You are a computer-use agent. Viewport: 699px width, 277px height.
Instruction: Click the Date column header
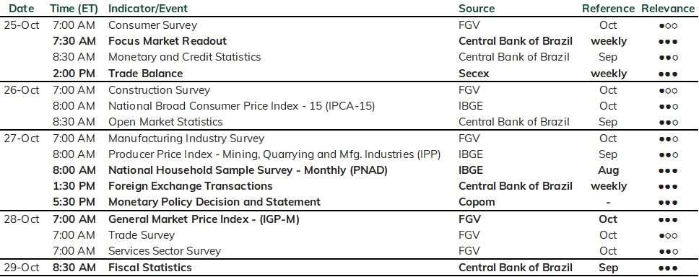pyautogui.click(x=22, y=9)
